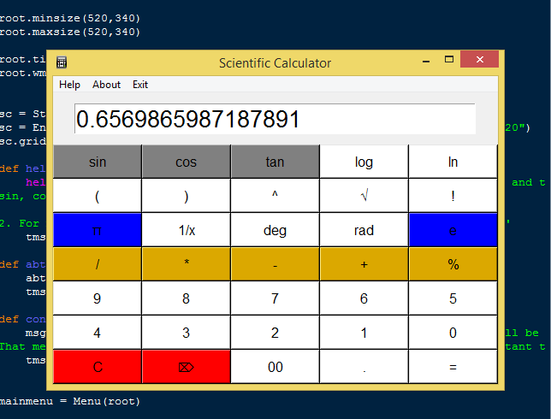Click 'mainmenu = Menu(root)' line in editor
The height and width of the screenshot is (419, 551).
tap(70, 401)
